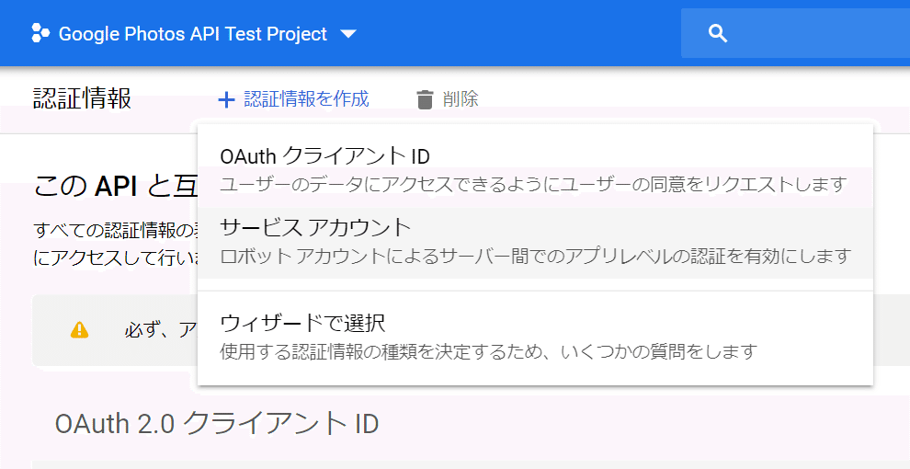910x469 pixels.
Task: Focus the blue search bar field
Action: pos(795,33)
